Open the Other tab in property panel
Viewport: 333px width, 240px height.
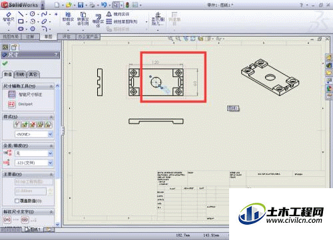click(x=33, y=74)
